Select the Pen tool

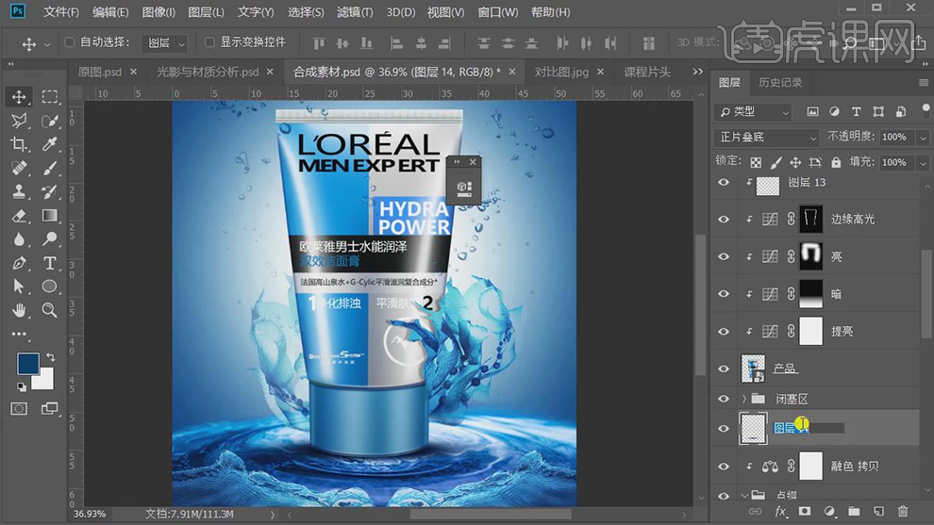pyautogui.click(x=19, y=263)
